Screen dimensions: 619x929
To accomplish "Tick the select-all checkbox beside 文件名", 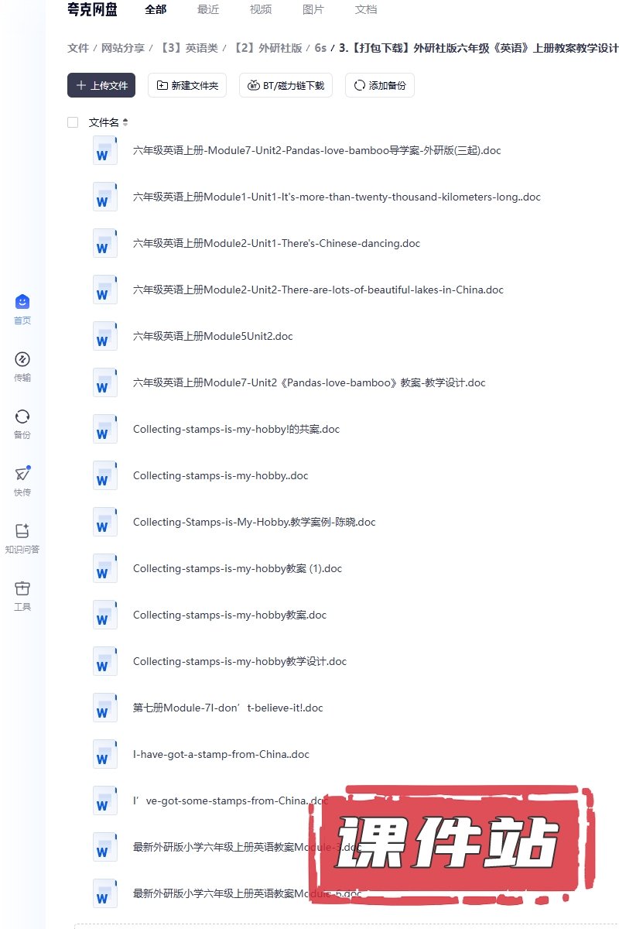I will [73, 122].
